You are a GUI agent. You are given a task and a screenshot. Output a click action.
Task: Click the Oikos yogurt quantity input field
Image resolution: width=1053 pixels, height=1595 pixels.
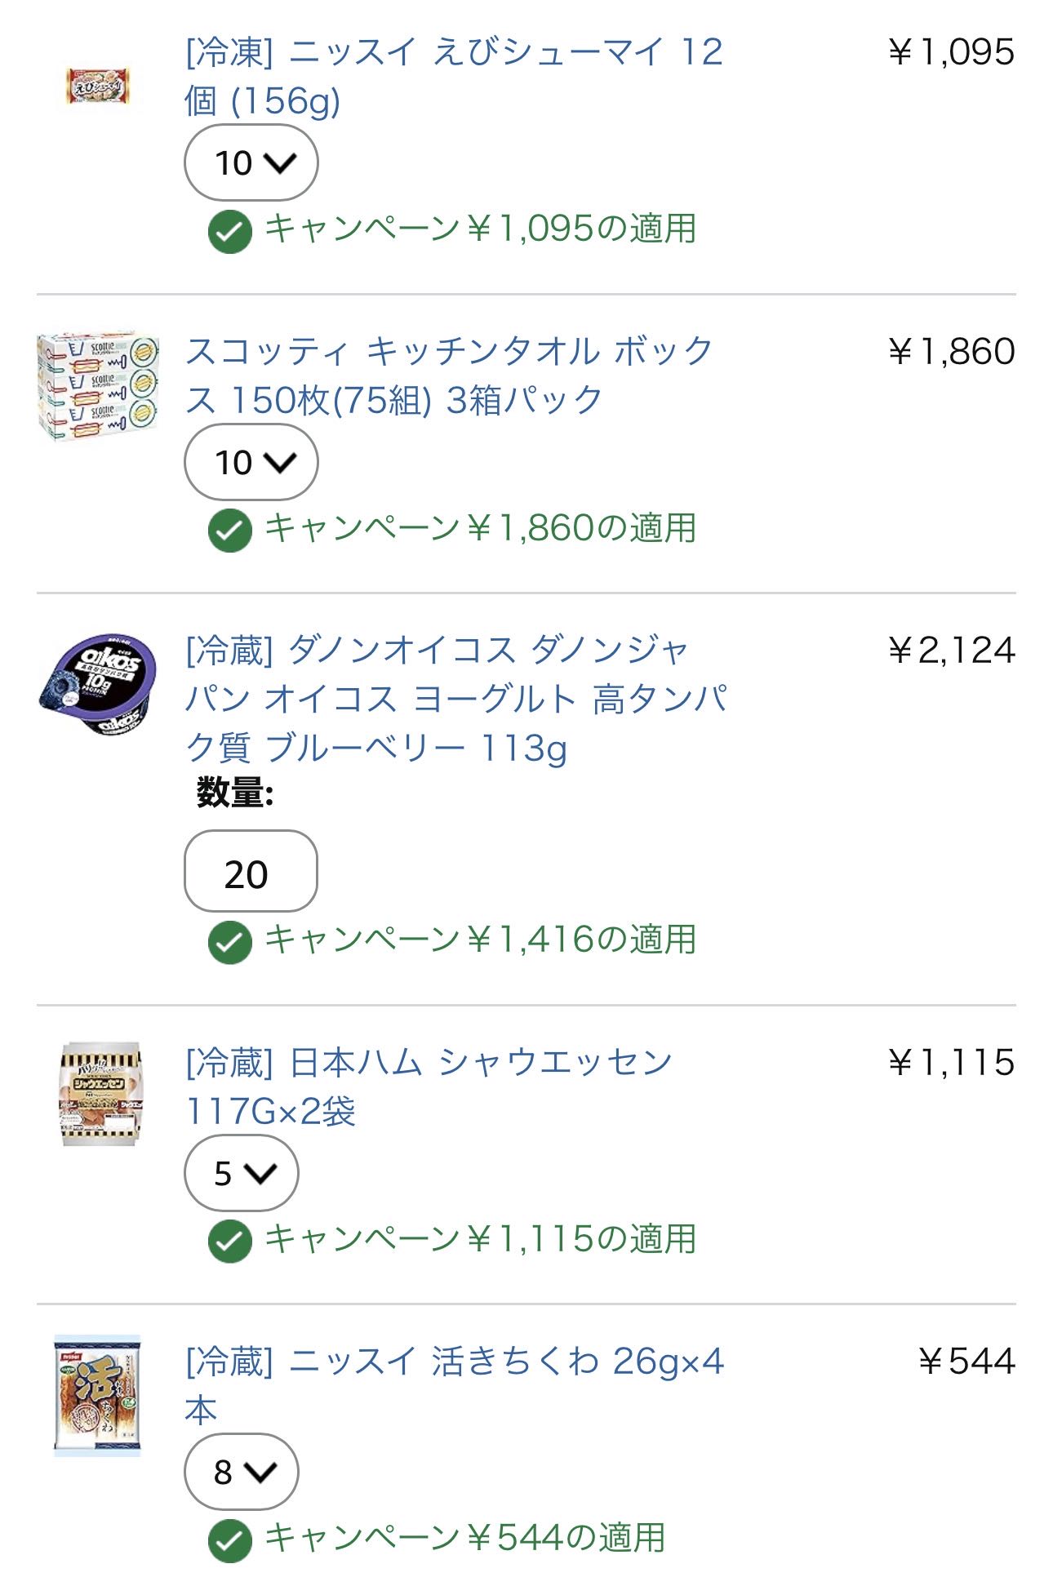coord(251,872)
